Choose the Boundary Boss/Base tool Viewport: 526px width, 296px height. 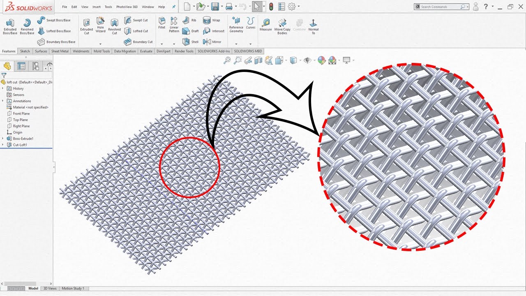point(56,42)
